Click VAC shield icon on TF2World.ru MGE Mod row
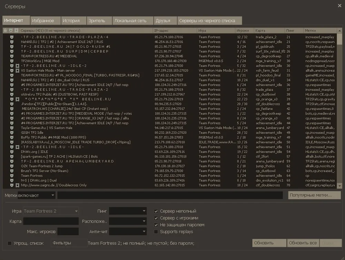The height and width of the screenshot is (260, 345). [11, 61]
